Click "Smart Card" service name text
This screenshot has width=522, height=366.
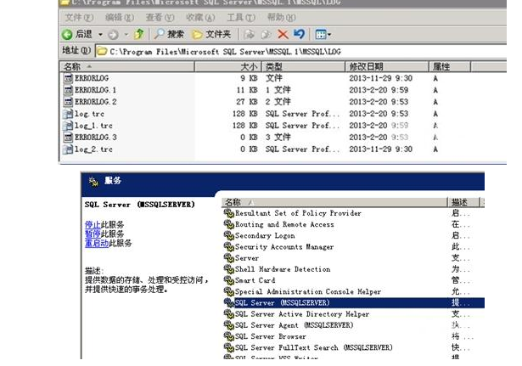pos(255,280)
